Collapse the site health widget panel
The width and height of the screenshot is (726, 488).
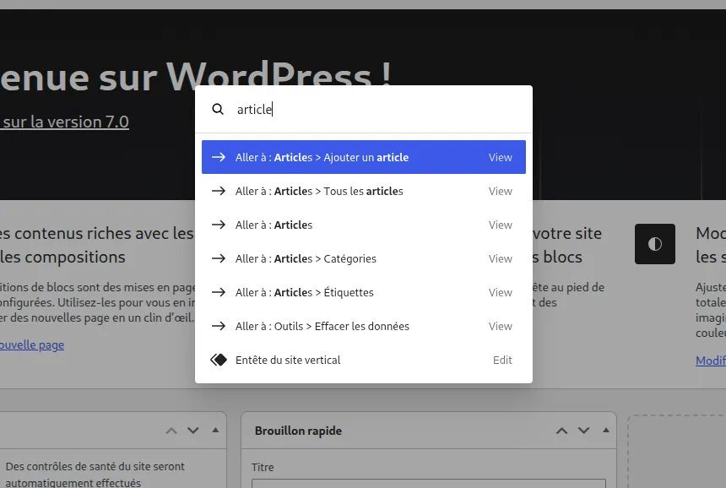(x=215, y=430)
